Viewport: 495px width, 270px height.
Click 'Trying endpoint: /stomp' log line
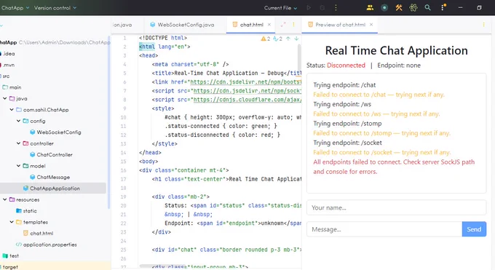click(x=347, y=124)
